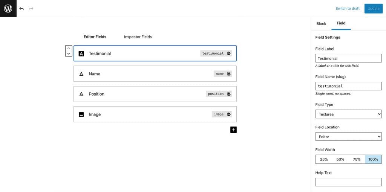Click Switch to draft link
The width and height of the screenshot is (386, 192).
[347, 8]
